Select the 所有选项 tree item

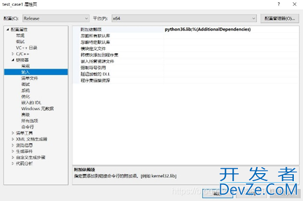click(30, 121)
